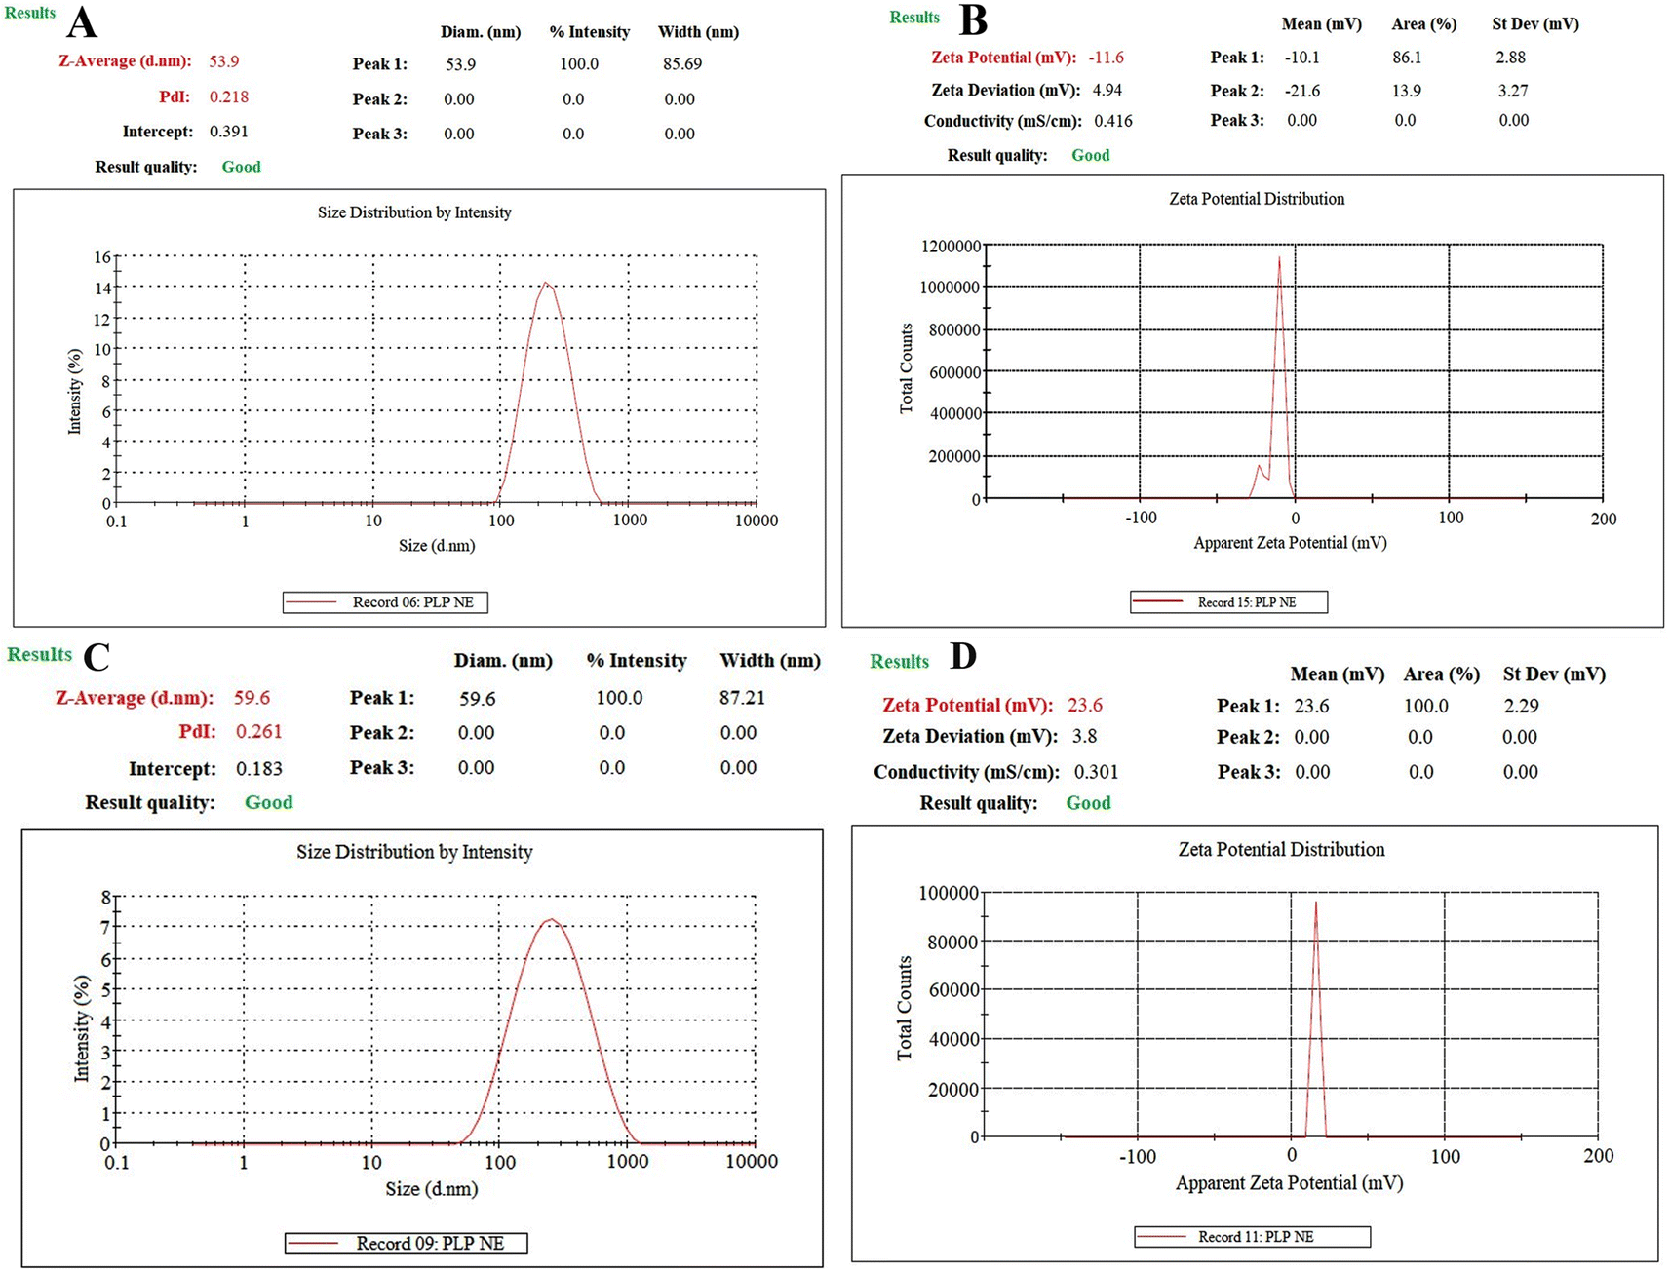Click the St Dev (mV) header in panel B

[x=1535, y=24]
